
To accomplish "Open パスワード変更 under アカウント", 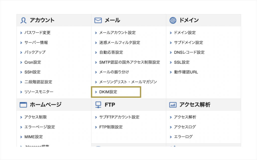I will coord(37,33).
